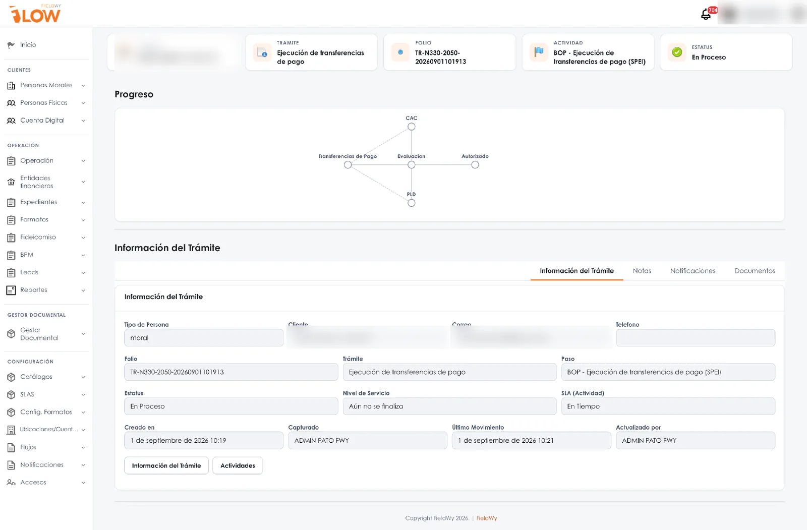Screen dimensions: 807x530
Task: Click the Reportes sidebar icon
Action: tap(11, 290)
